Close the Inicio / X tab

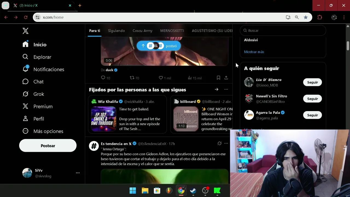[70, 5]
